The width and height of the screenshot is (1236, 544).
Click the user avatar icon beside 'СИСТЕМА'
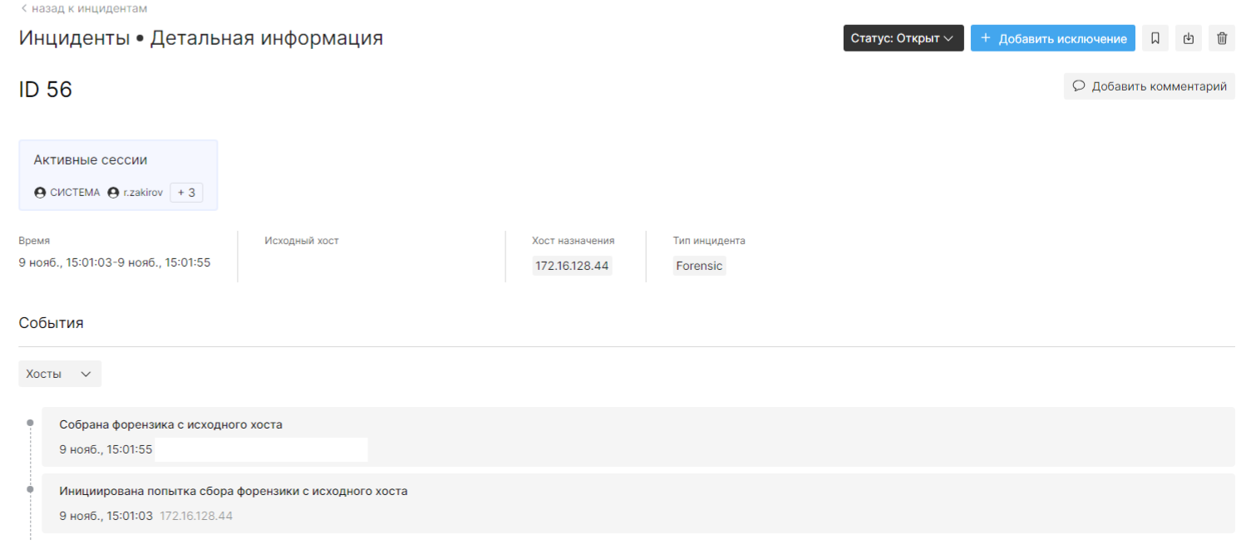pyautogui.click(x=40, y=193)
